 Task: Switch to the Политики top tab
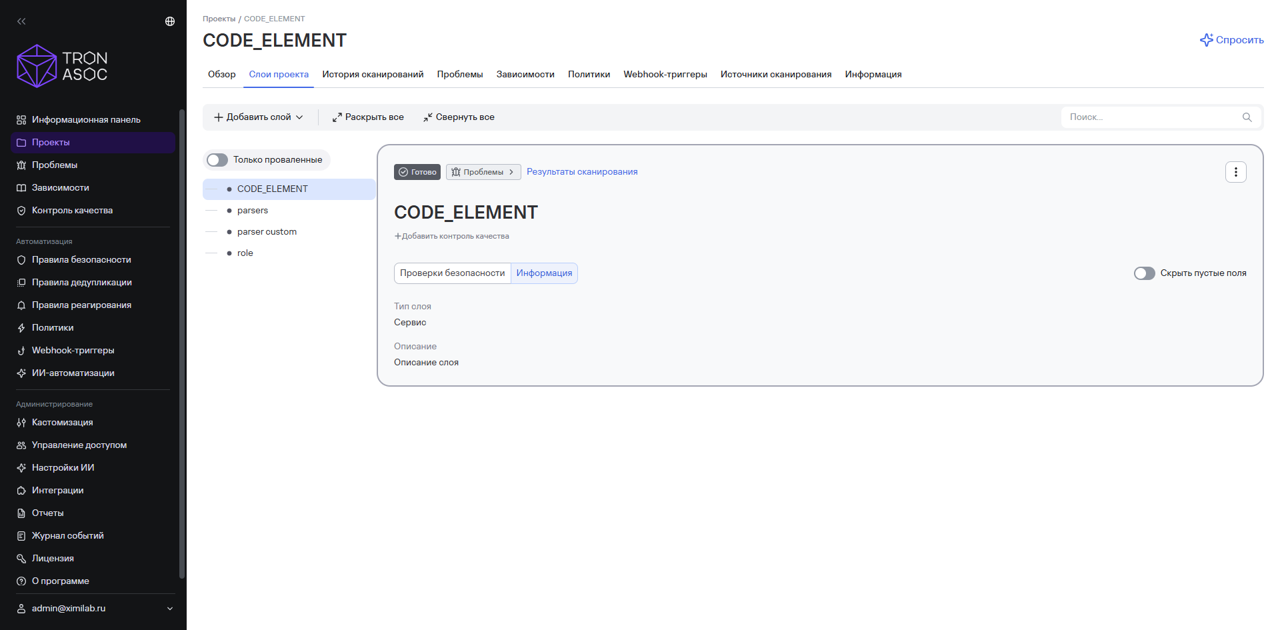click(589, 75)
